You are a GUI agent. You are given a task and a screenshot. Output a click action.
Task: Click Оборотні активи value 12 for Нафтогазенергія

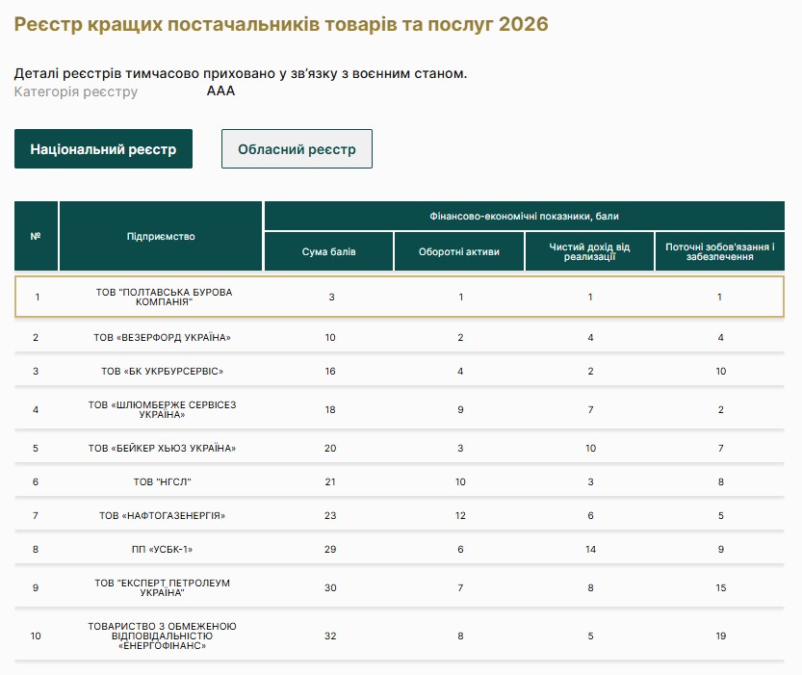pos(460,515)
